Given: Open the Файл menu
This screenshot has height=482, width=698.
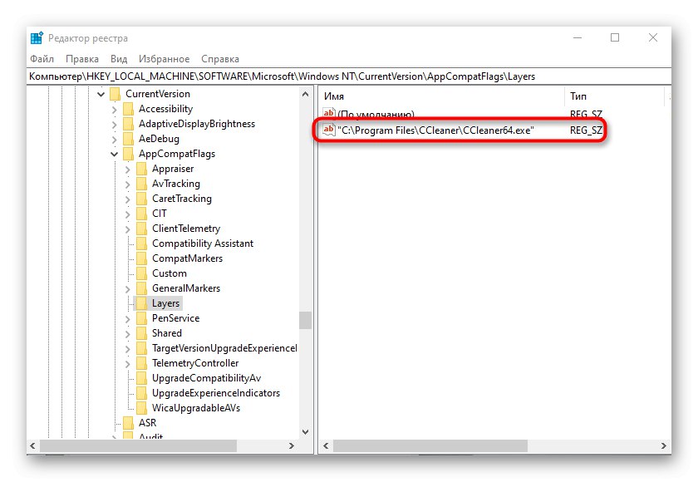Looking at the screenshot, I should click(x=42, y=59).
